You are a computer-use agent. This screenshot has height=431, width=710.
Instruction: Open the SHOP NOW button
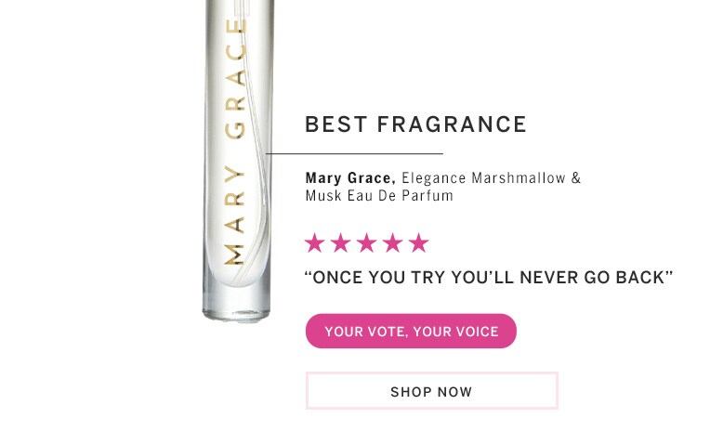tap(432, 391)
